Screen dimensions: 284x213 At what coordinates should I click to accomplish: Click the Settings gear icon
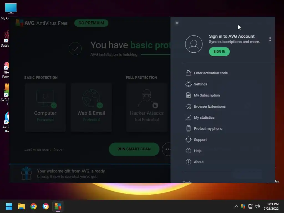tap(188, 84)
